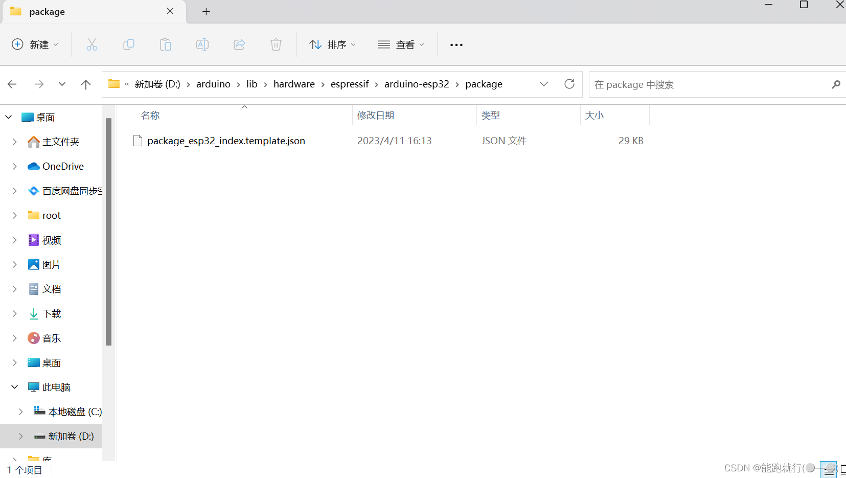This screenshot has width=846, height=478.
Task: Collapse the 此电脑 tree node
Action: pyautogui.click(x=15, y=387)
